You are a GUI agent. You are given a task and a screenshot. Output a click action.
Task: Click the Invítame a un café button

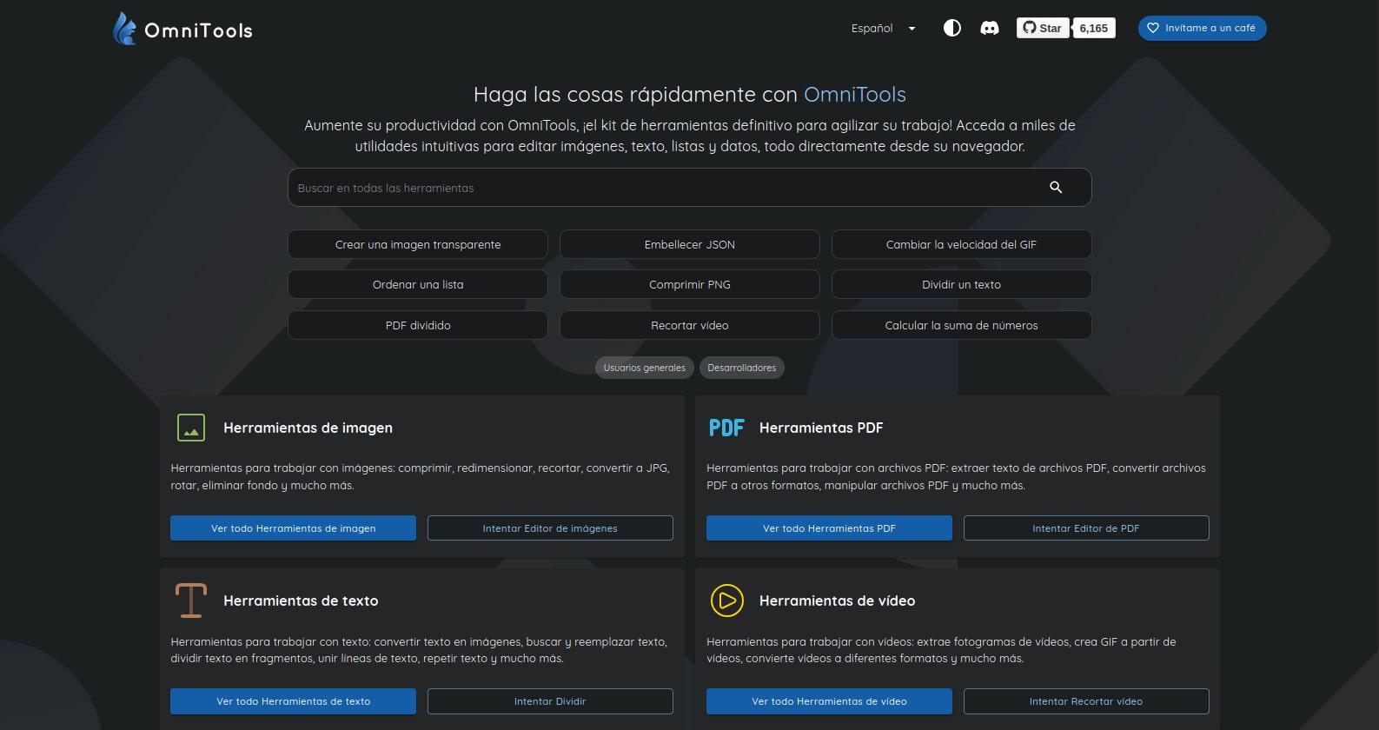coord(1202,28)
